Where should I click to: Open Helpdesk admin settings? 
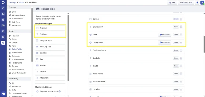15,36
